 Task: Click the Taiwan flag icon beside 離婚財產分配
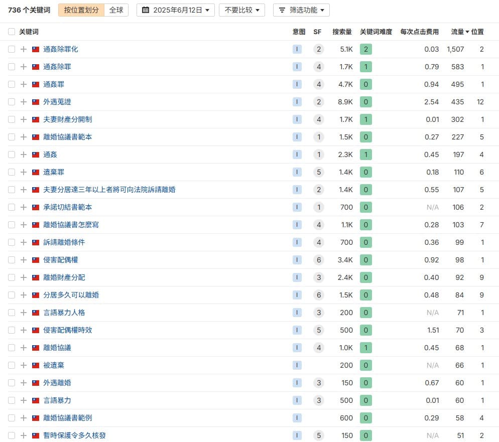pos(36,277)
